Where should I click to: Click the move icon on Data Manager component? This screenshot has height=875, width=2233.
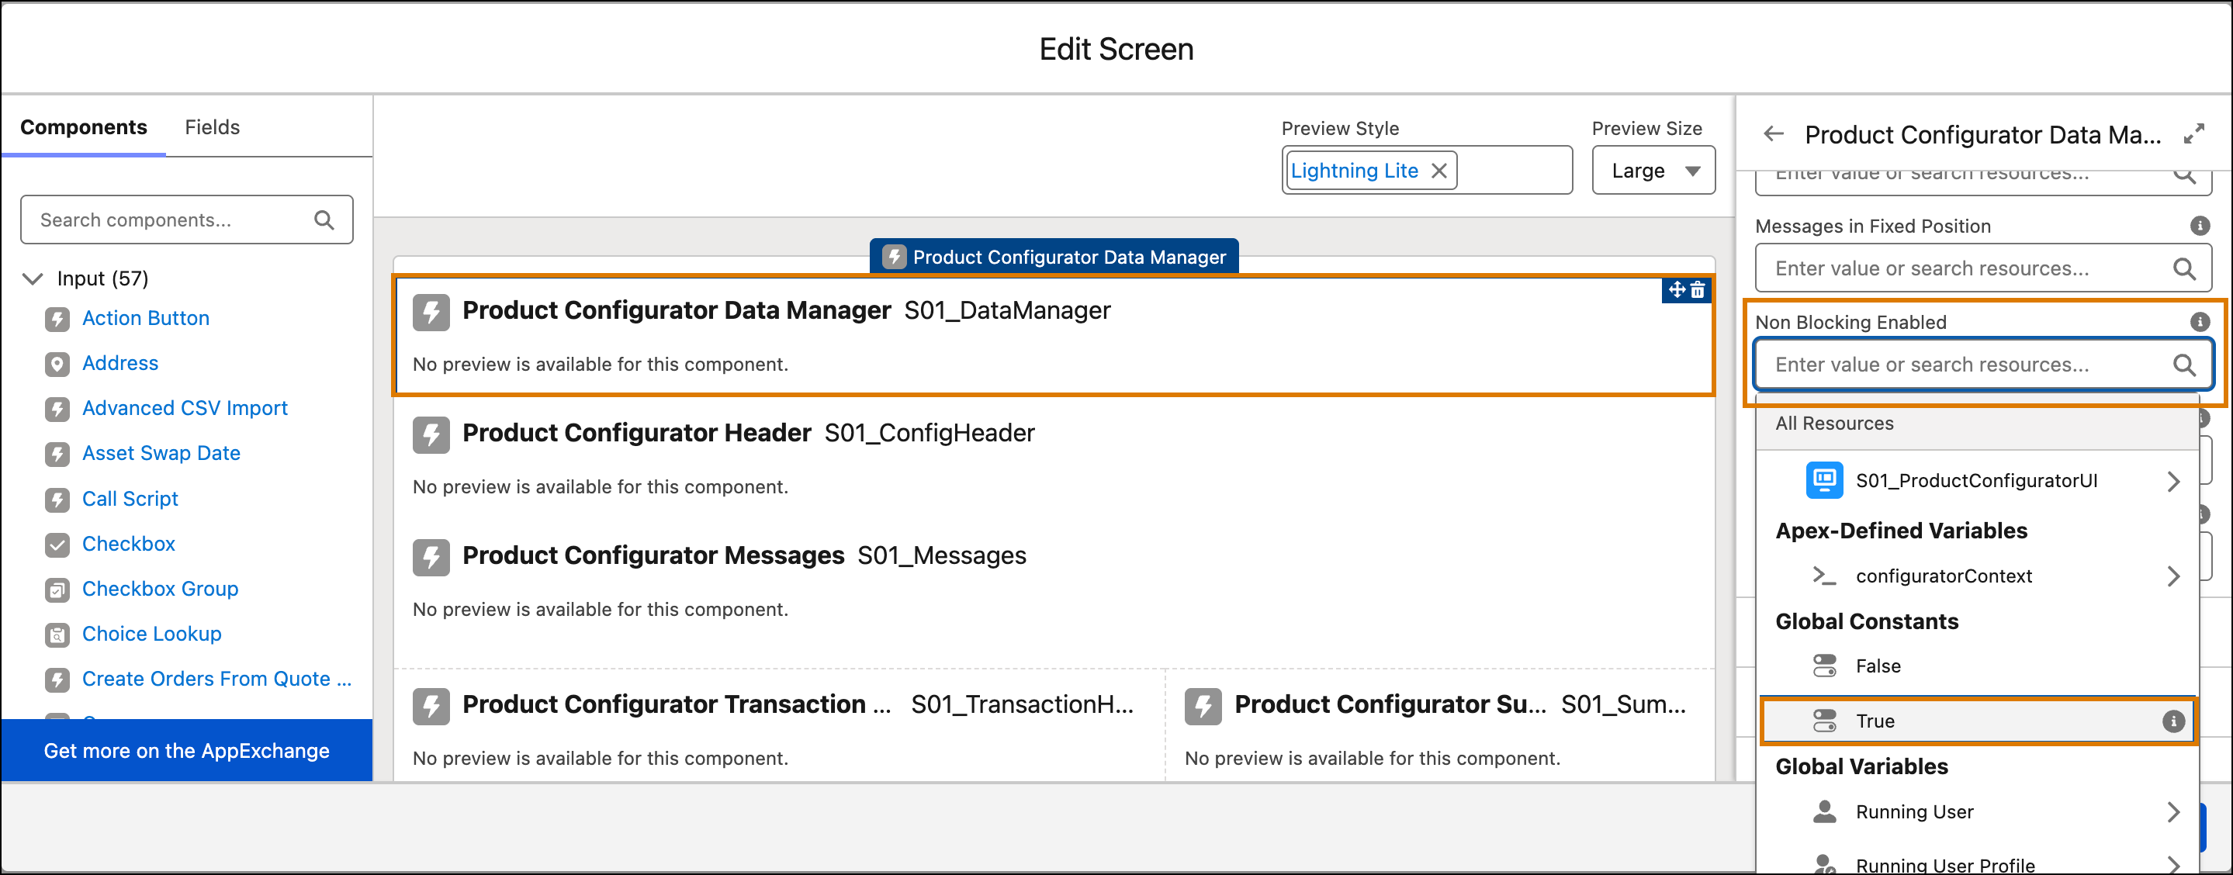point(1677,289)
